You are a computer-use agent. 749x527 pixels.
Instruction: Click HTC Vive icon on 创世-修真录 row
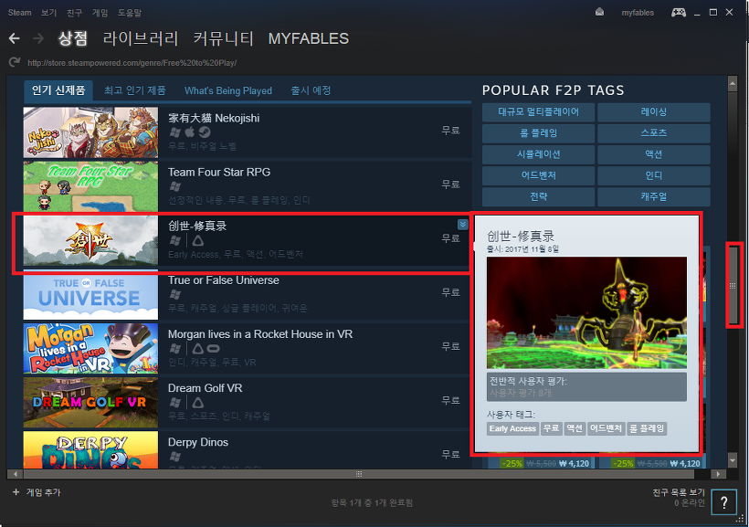pyautogui.click(x=198, y=240)
